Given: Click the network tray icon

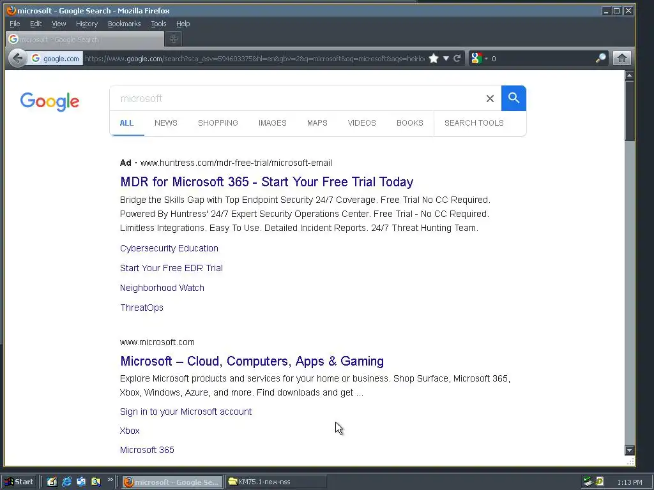Looking at the screenshot, I should pos(588,482).
